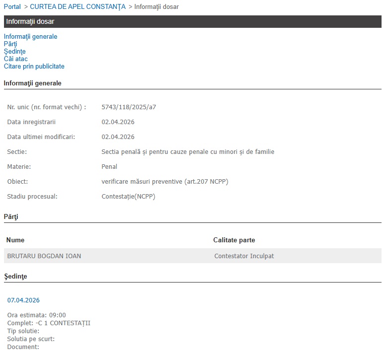Click the Contestator Inculpat cell
Screen dimensions: 388x355
click(244, 256)
